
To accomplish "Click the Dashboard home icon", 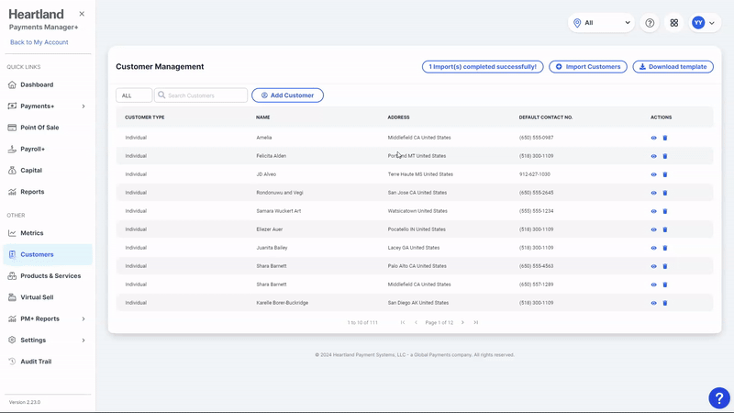I will (x=12, y=84).
